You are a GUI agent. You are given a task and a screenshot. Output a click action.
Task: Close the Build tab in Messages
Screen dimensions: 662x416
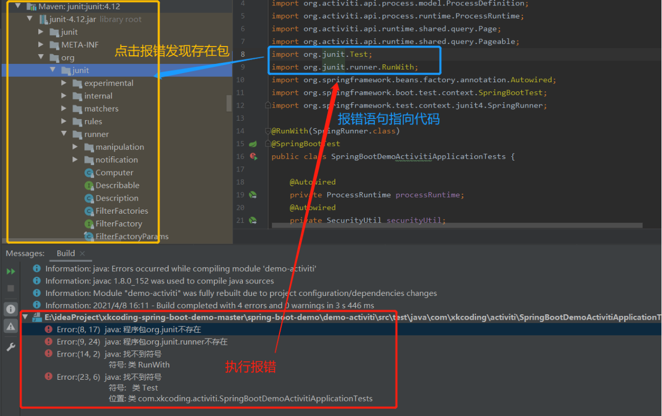click(x=82, y=253)
